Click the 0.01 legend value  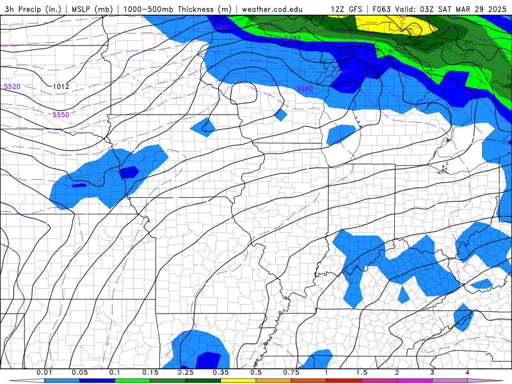[44, 372]
